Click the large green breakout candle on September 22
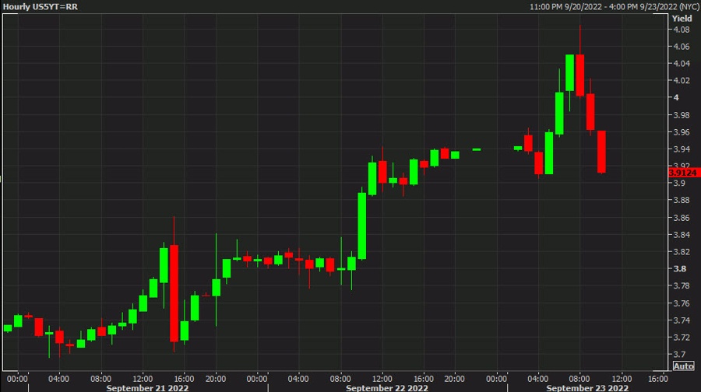 pyautogui.click(x=361, y=226)
